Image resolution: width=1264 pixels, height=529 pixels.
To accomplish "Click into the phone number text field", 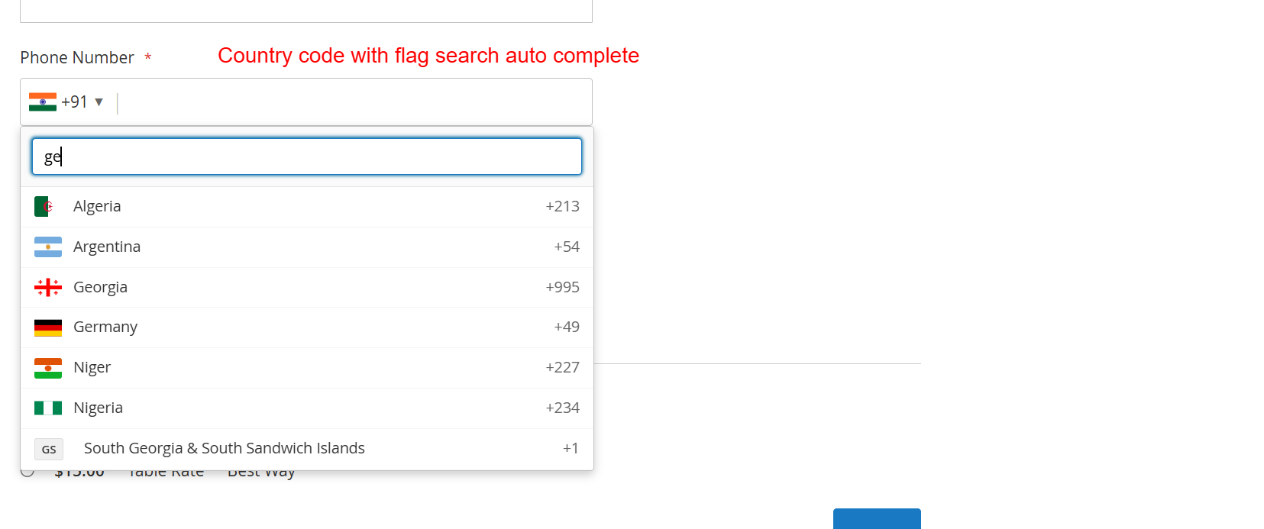I will (x=351, y=102).
